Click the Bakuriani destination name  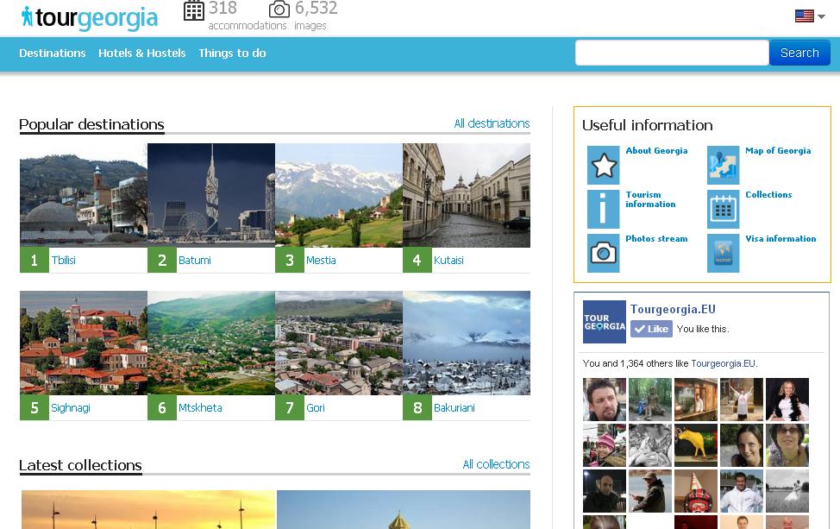point(454,408)
